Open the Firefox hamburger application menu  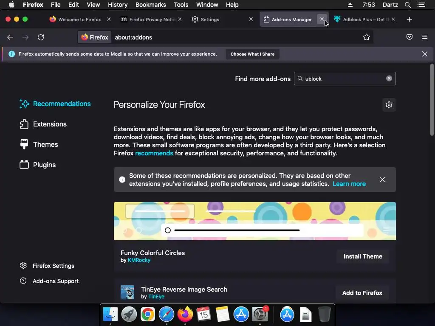pos(425,37)
